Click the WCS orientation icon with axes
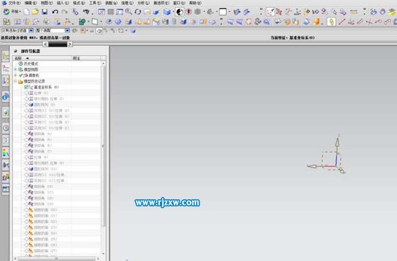The height and width of the screenshot is (261, 397). click(x=270, y=12)
